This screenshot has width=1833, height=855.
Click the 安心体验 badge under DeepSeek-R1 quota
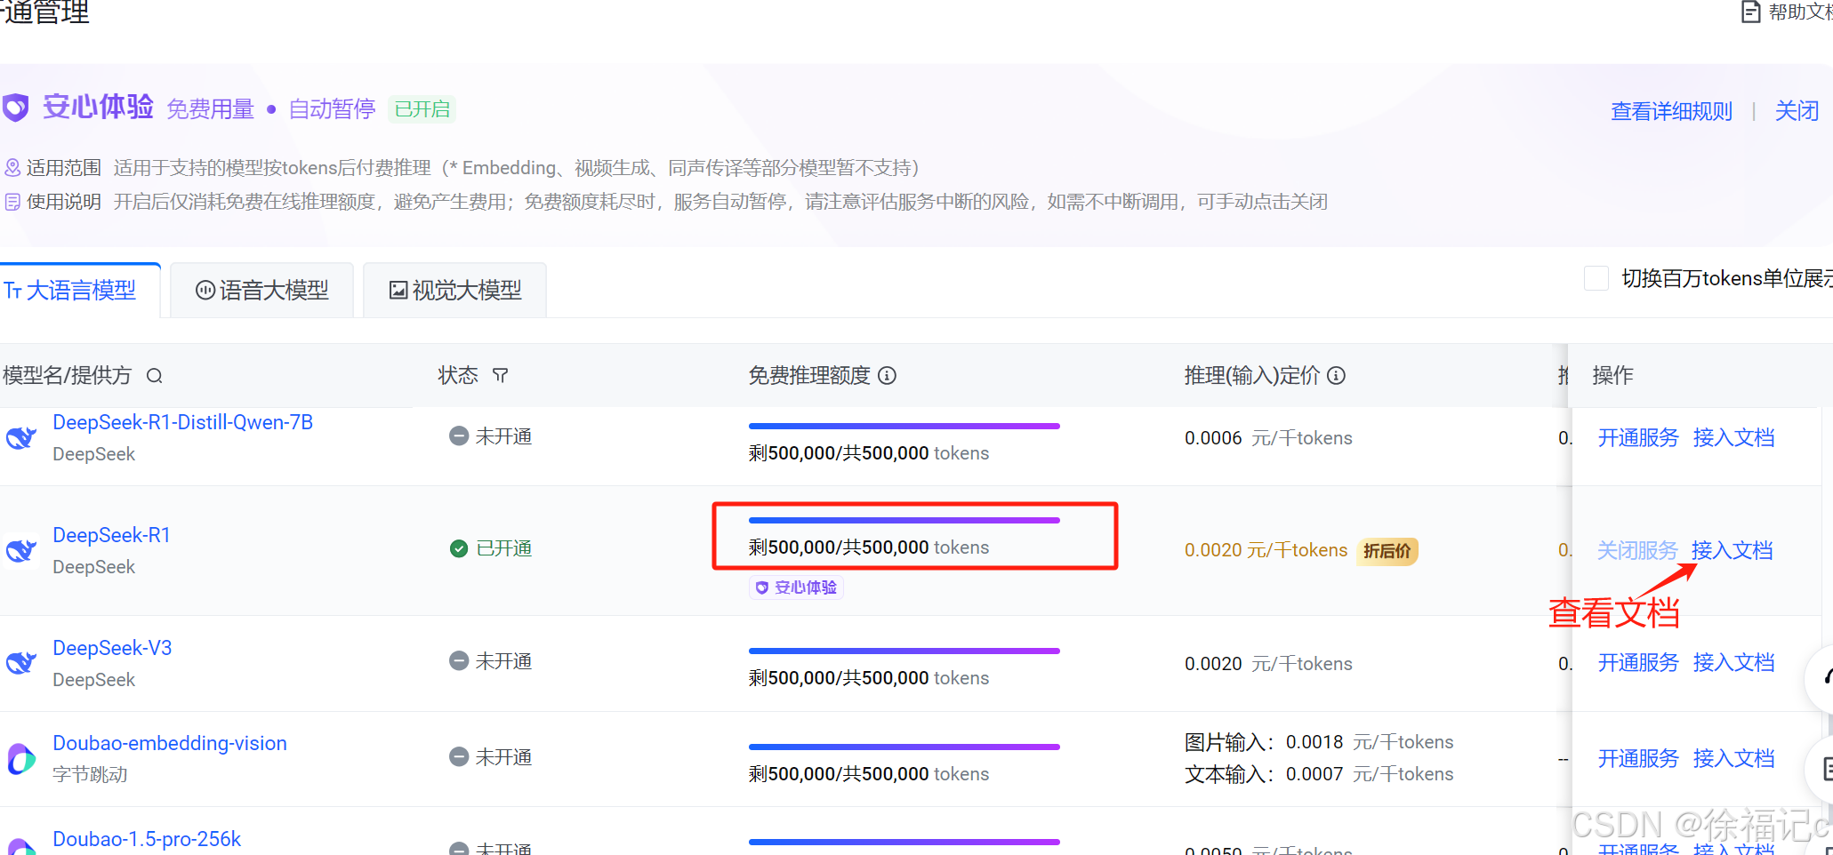[796, 587]
